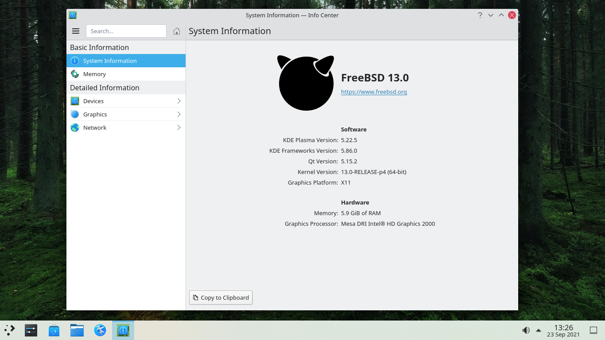Click the 'Graphics Platform:' label
The height and width of the screenshot is (340, 605).
click(x=313, y=182)
